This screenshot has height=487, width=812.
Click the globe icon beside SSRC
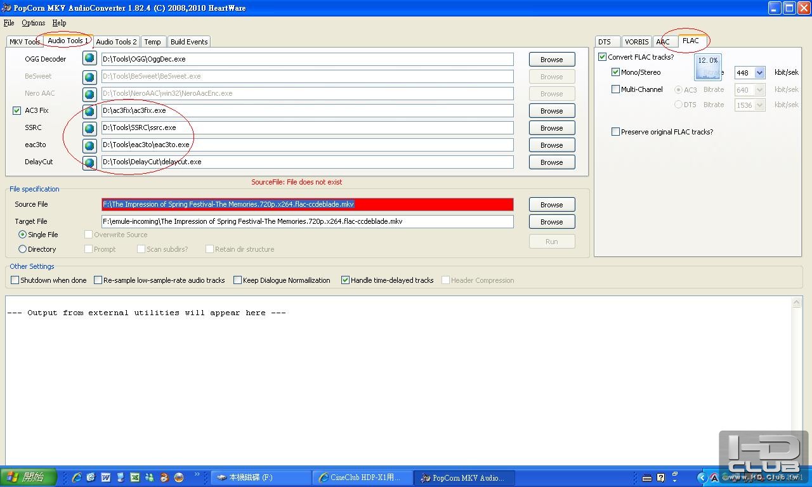(x=89, y=127)
